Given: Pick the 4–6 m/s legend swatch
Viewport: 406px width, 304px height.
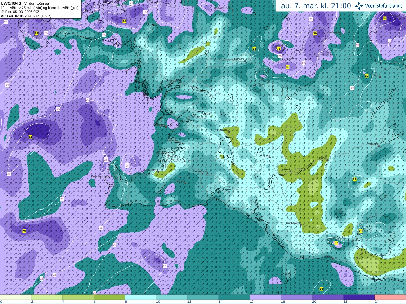Looking at the screenshot, I should pos(78,297).
